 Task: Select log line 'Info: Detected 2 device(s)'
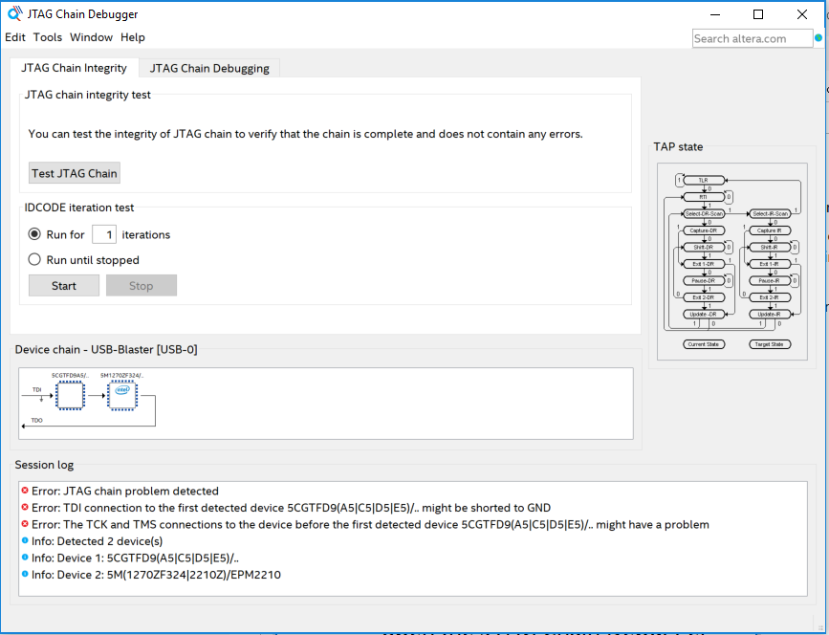(97, 541)
